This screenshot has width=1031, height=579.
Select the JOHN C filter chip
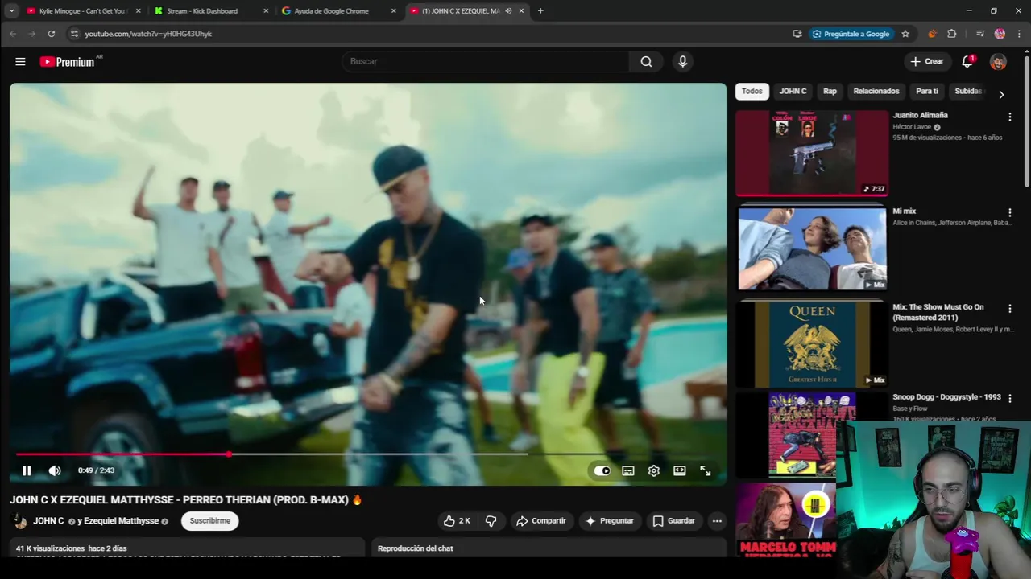[793, 91]
